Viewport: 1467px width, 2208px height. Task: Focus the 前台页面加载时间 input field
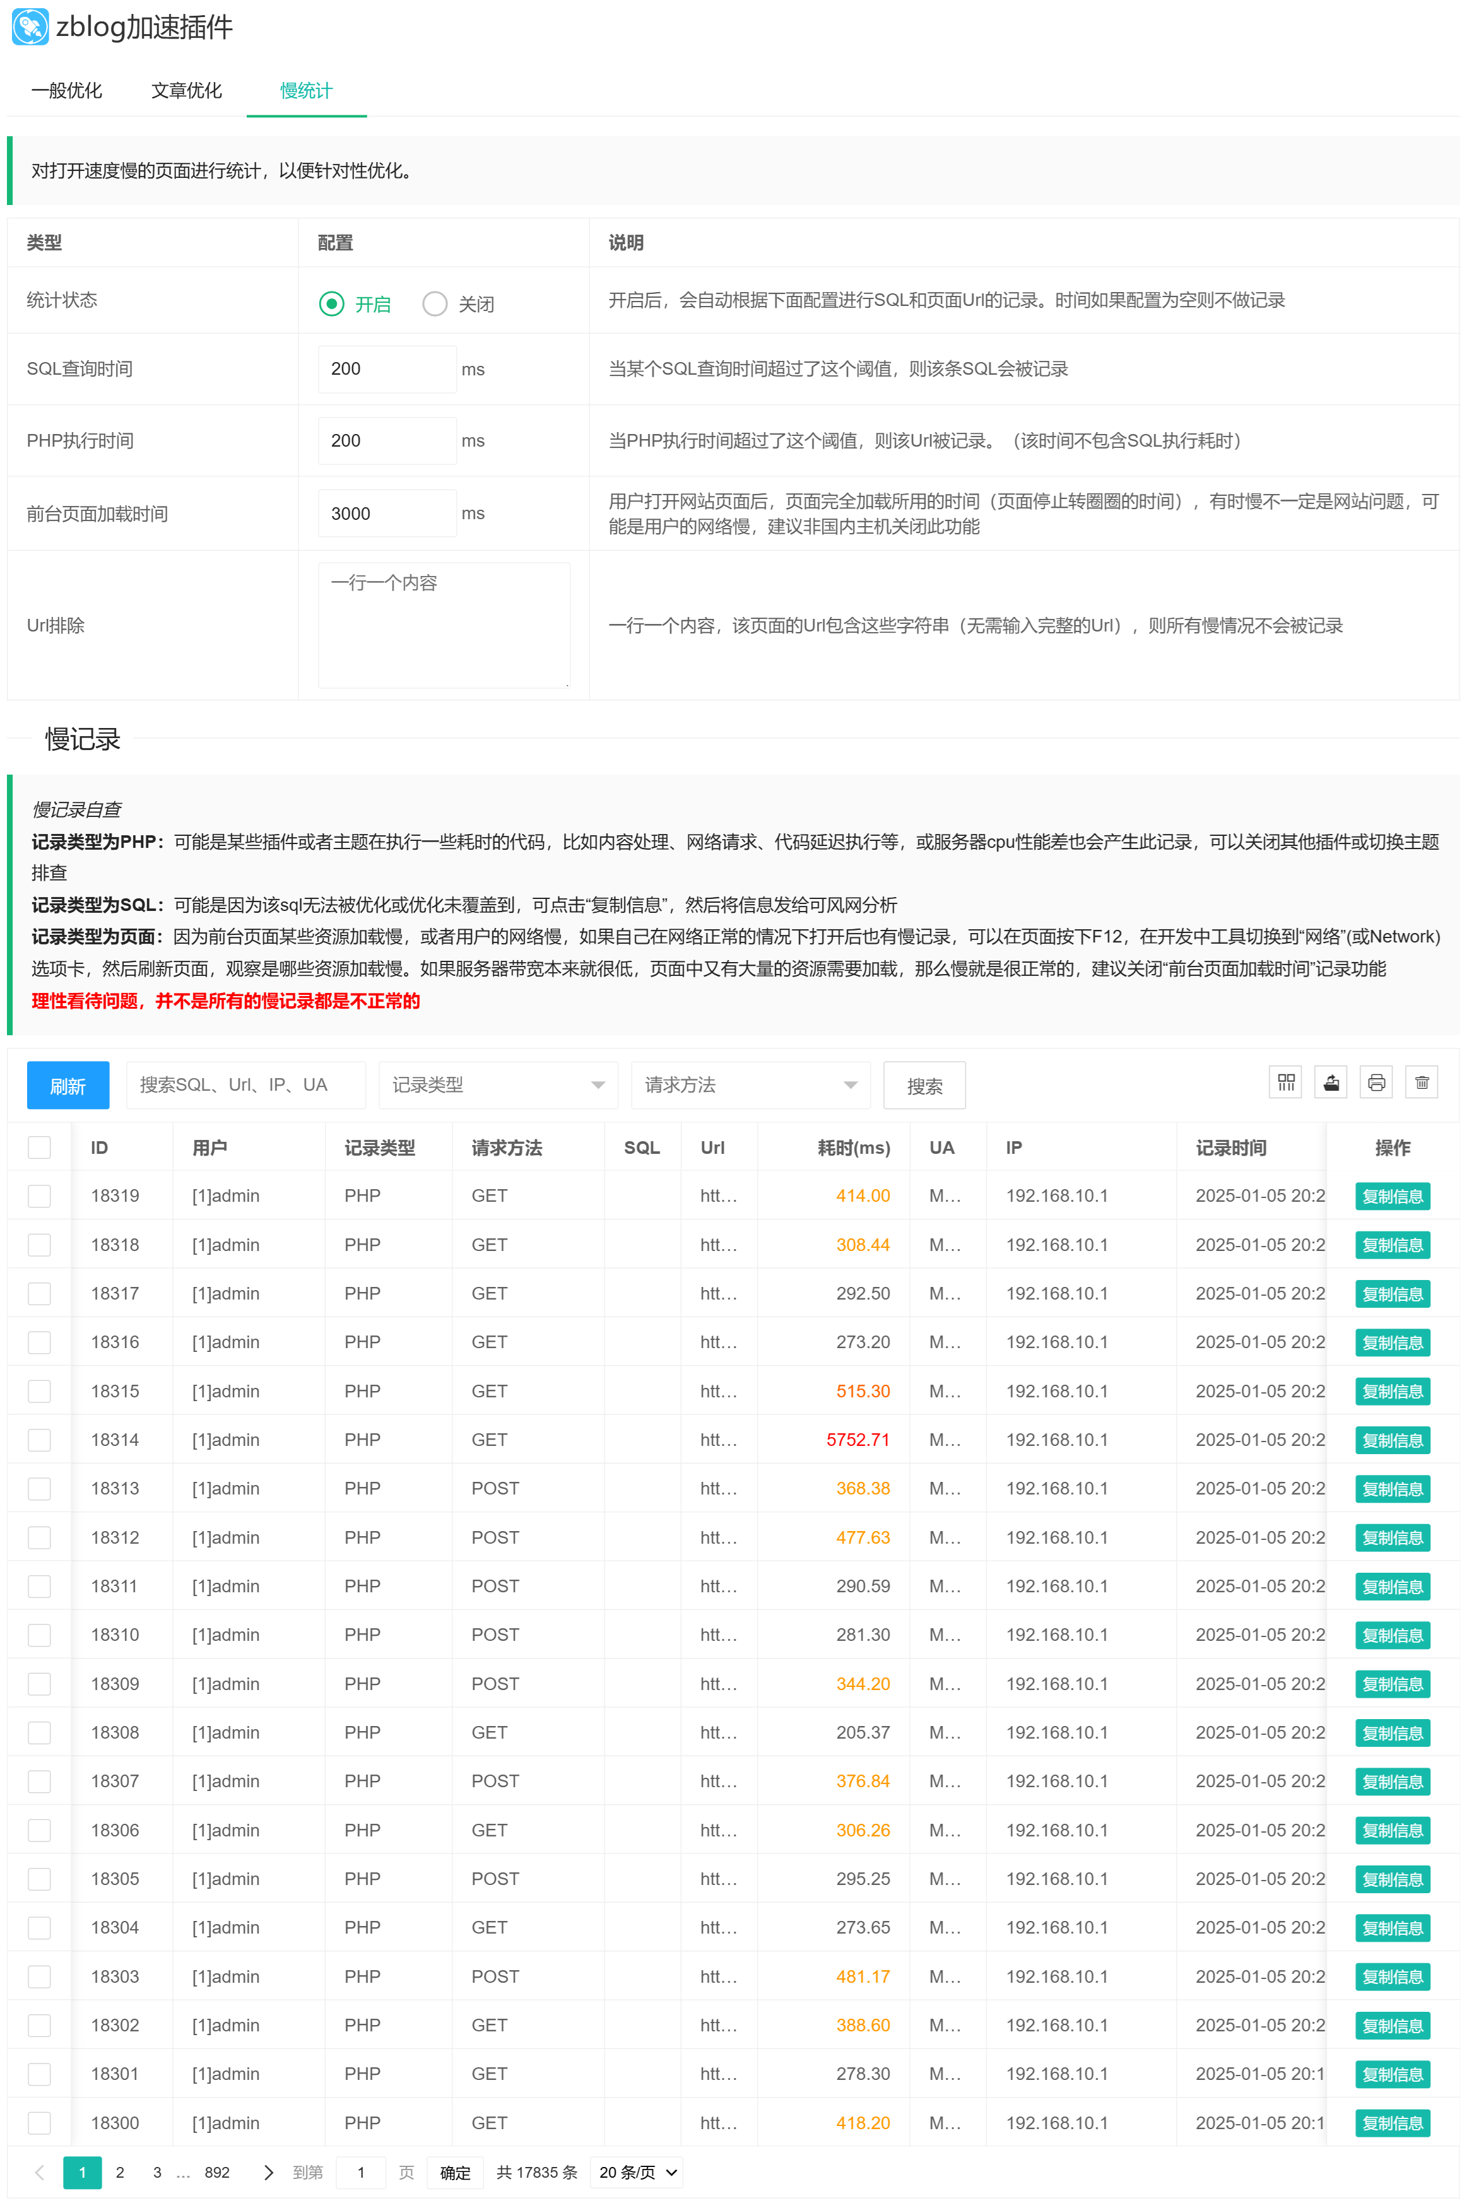(386, 512)
